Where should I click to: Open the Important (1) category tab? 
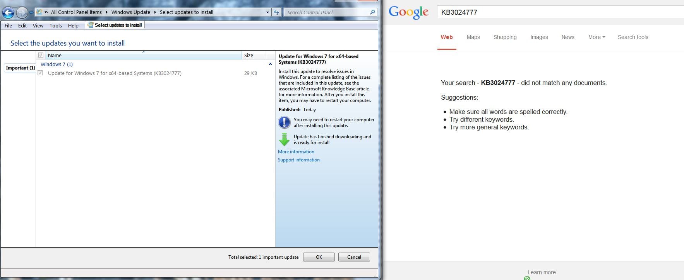point(20,68)
